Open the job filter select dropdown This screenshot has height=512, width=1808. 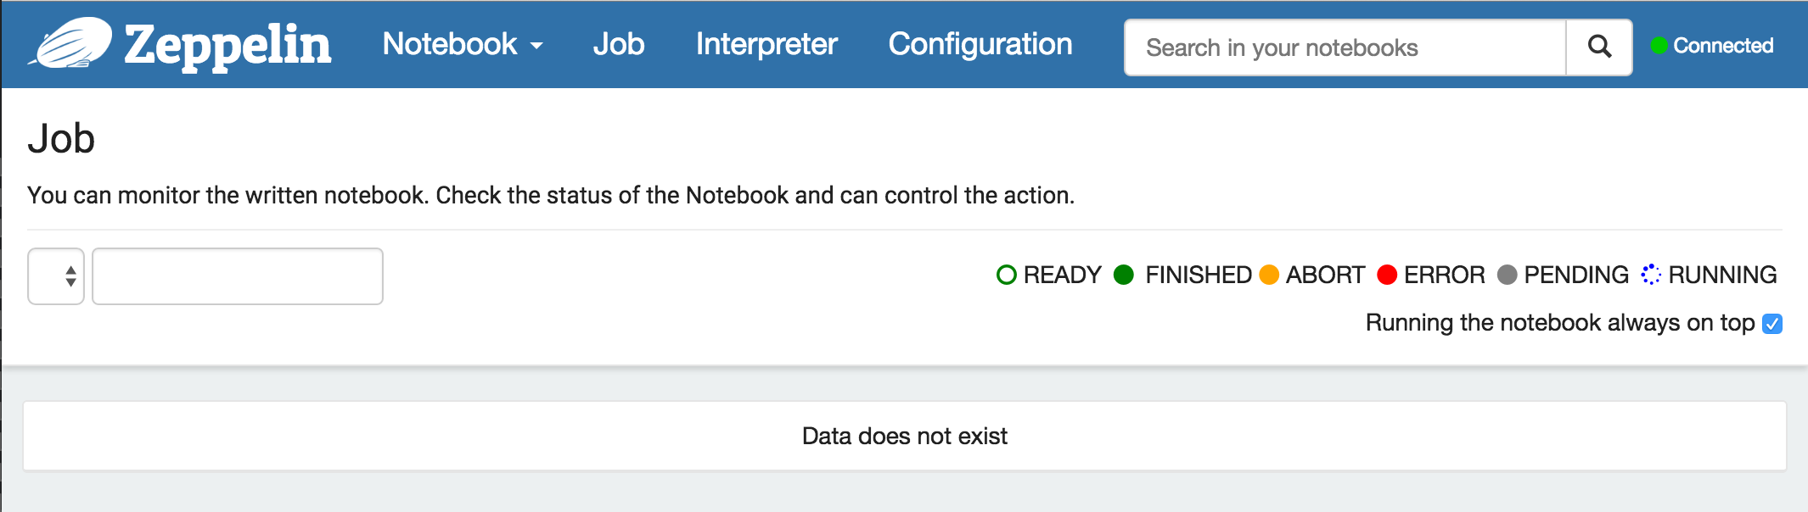click(x=56, y=276)
